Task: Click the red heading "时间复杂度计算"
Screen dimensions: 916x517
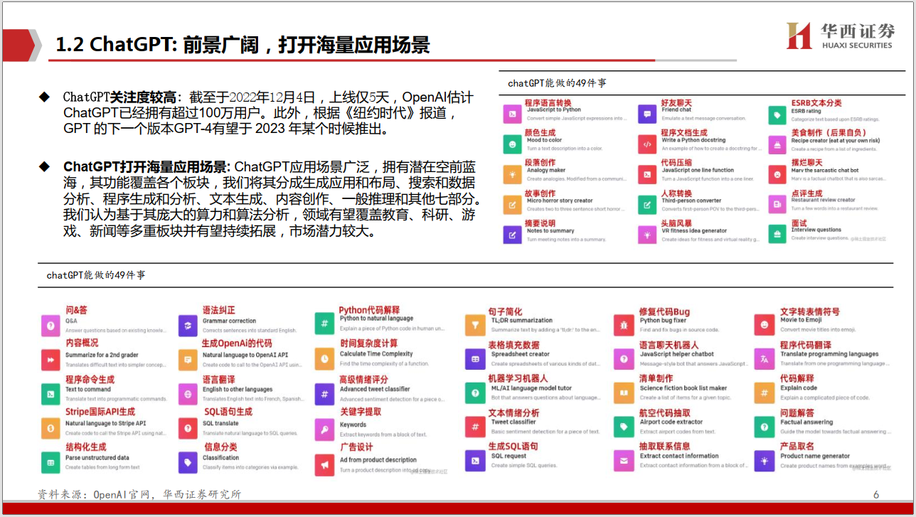Action: pos(368,343)
